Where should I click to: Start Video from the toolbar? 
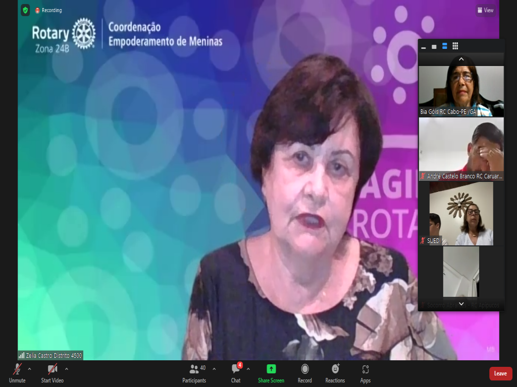click(x=52, y=372)
